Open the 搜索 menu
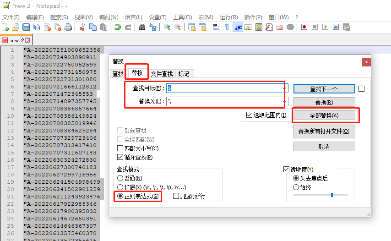 (59, 17)
